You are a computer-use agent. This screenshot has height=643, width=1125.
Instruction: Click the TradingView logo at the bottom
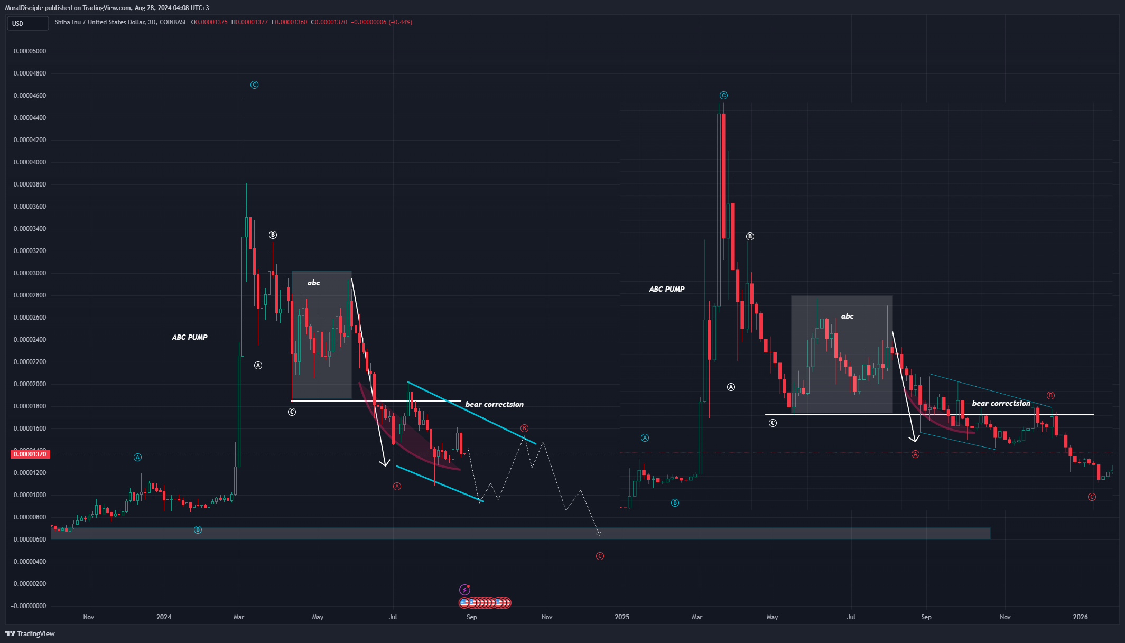coord(30,633)
